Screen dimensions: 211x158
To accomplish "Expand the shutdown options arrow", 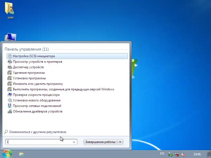I will 120,142.
